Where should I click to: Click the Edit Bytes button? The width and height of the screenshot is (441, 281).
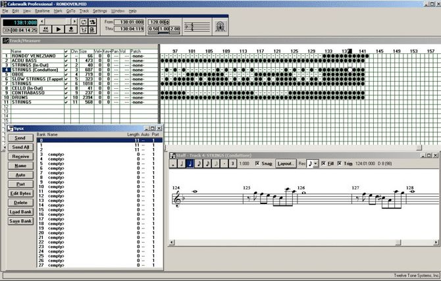coord(20,193)
